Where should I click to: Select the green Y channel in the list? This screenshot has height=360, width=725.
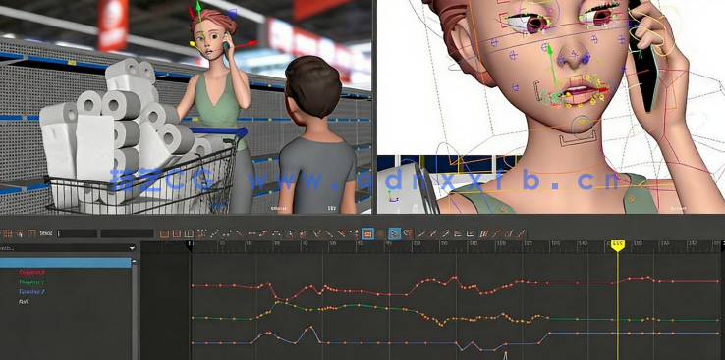click(x=32, y=282)
